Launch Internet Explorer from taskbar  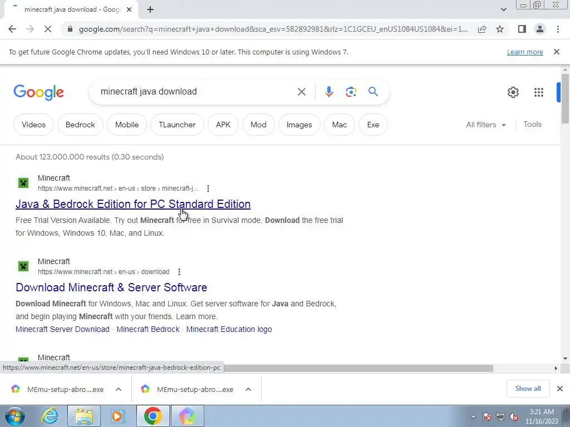pyautogui.click(x=50, y=416)
